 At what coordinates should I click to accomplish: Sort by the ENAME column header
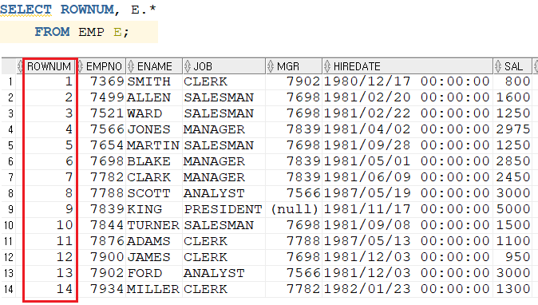pos(154,66)
